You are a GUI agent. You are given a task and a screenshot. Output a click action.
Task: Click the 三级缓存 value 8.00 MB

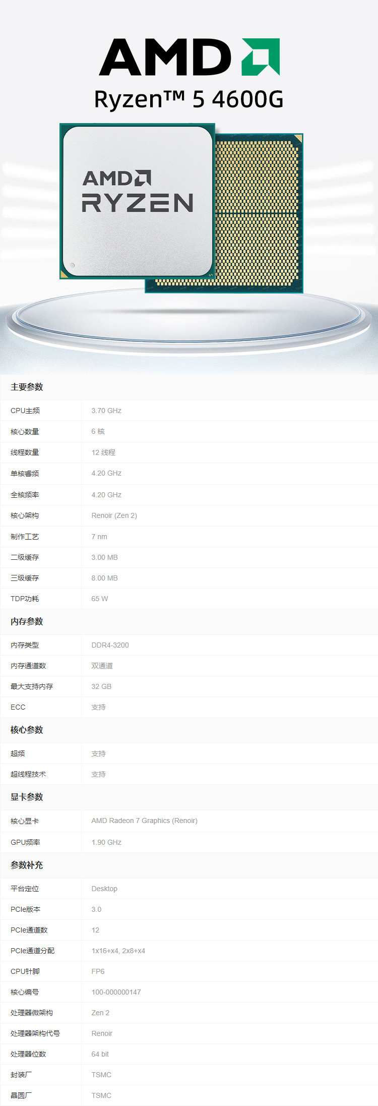click(x=104, y=578)
